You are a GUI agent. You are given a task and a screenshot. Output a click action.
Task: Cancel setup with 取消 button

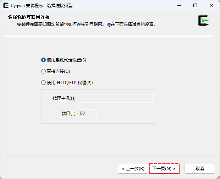(x=200, y=169)
